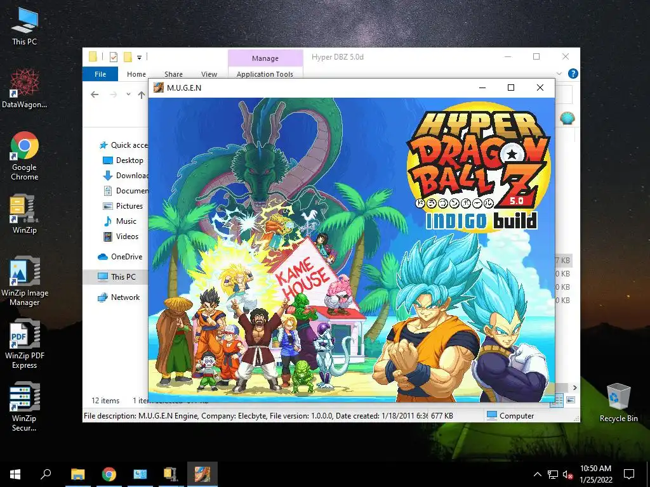Select Music in navigation pane
The height and width of the screenshot is (487, 650).
pos(120,221)
